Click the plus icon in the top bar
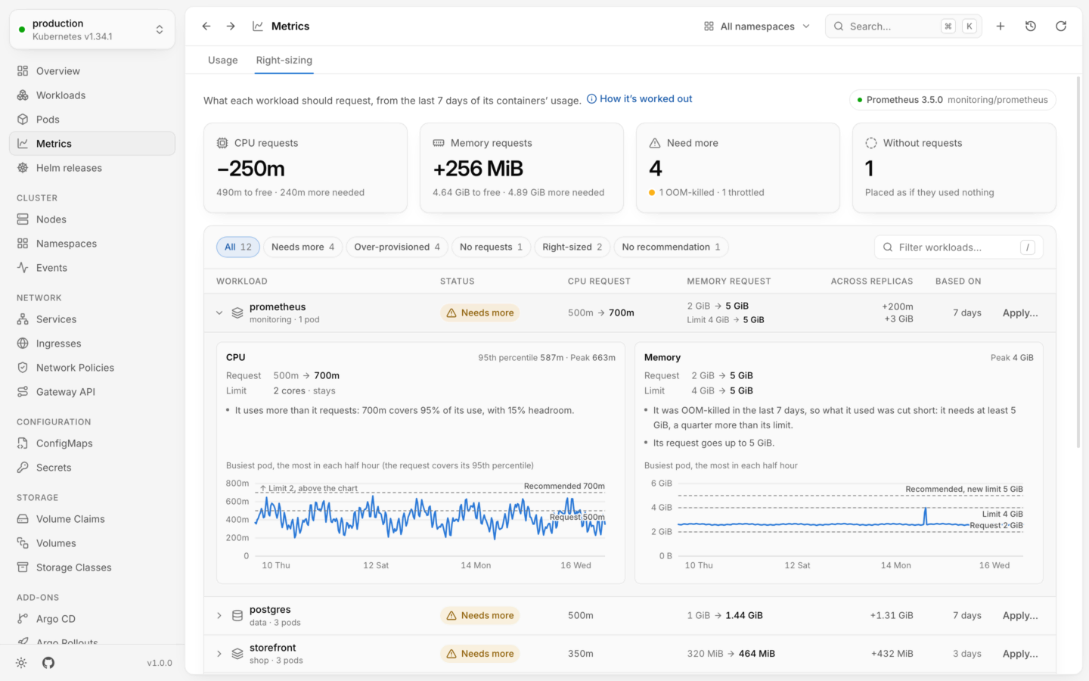1089x681 pixels. (x=1001, y=26)
